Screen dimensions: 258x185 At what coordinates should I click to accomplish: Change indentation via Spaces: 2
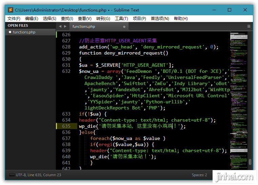[x=199, y=175]
